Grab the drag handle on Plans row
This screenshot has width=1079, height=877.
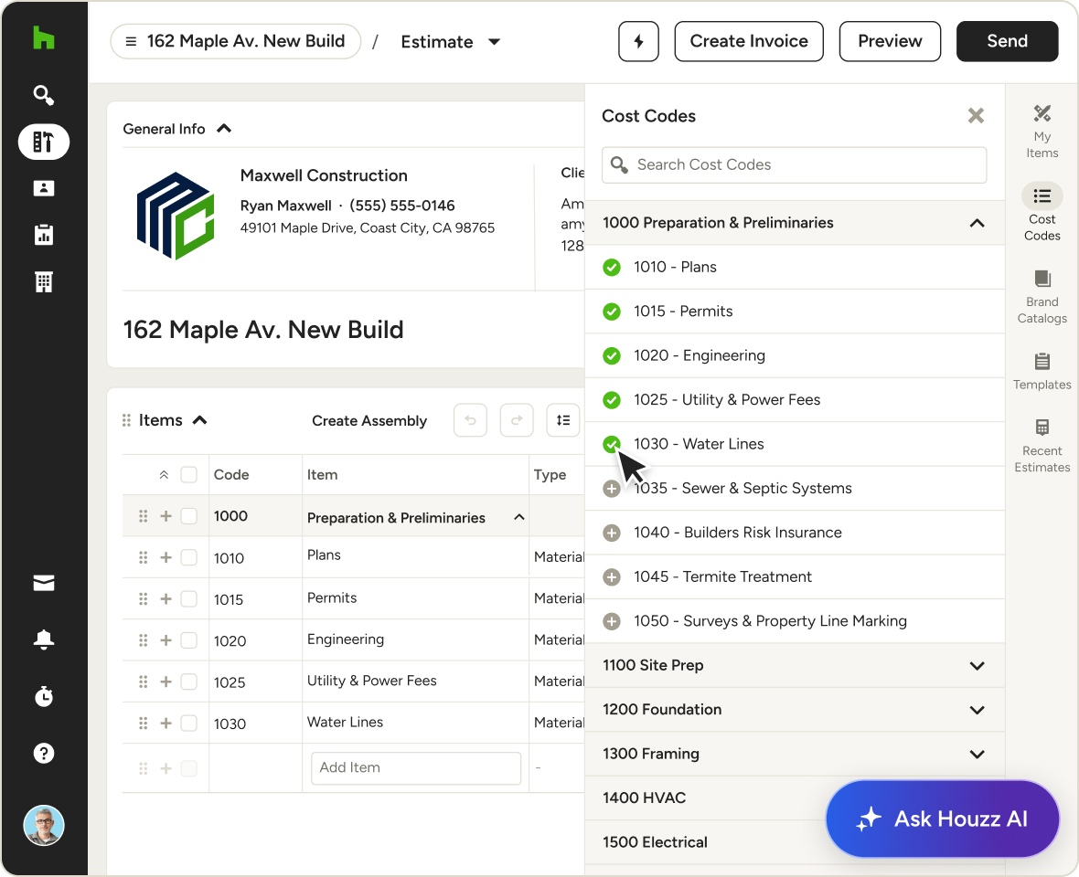click(144, 557)
